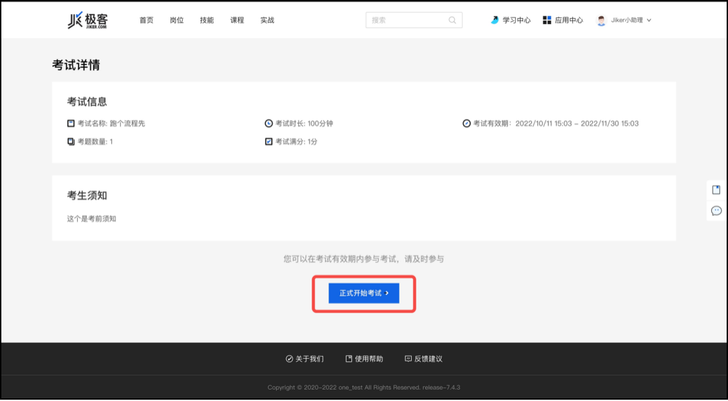This screenshot has height=401, width=728.
Task: Switch to the 实战 nav item
Action: point(267,20)
